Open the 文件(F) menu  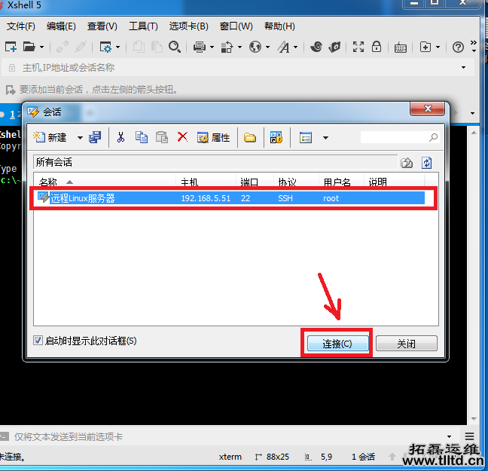coord(20,26)
